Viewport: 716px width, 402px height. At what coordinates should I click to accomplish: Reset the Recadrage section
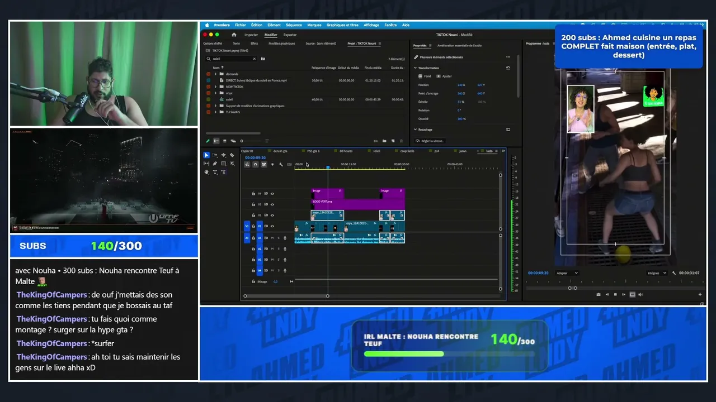coord(508,130)
